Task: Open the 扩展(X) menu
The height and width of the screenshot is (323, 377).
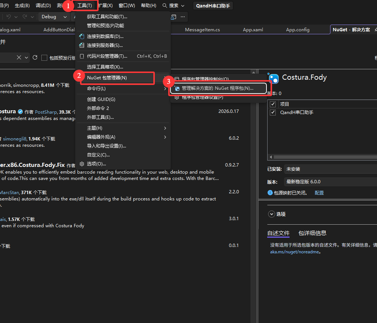Action: 106,6
